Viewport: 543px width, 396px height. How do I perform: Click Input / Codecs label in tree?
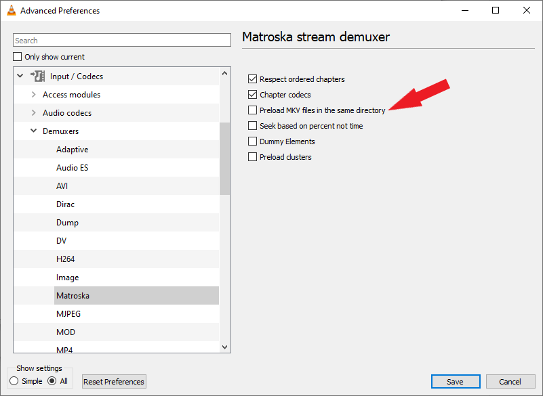77,76
